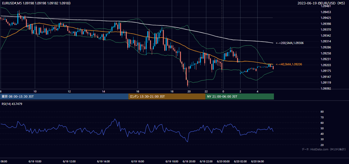Click the bottom date label 6/20 02:00
The image size is (349, 164).
click(240, 162)
